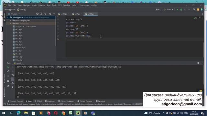Open the Project view selector dropdown
Image resolution: width=207 pixels, height=116 pixels.
coord(14,14)
